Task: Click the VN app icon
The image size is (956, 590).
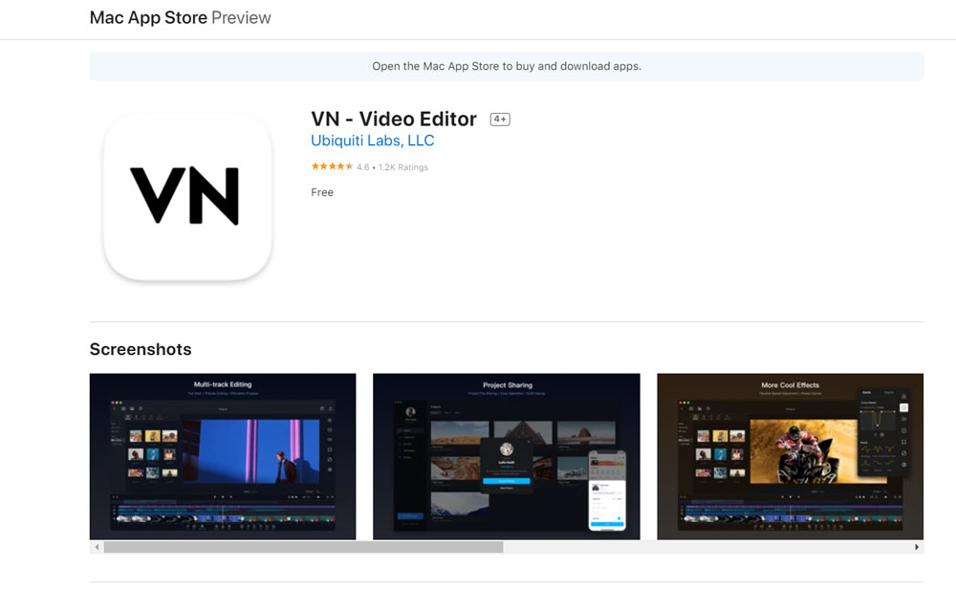Action: click(x=187, y=196)
